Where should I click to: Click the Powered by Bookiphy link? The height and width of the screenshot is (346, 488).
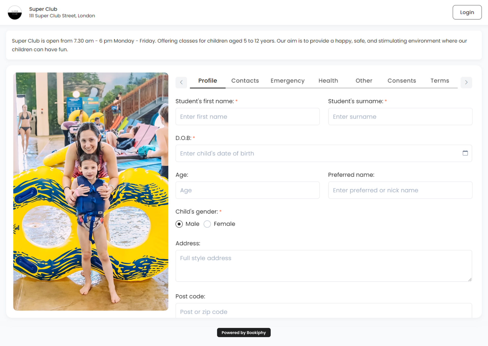coord(243,333)
